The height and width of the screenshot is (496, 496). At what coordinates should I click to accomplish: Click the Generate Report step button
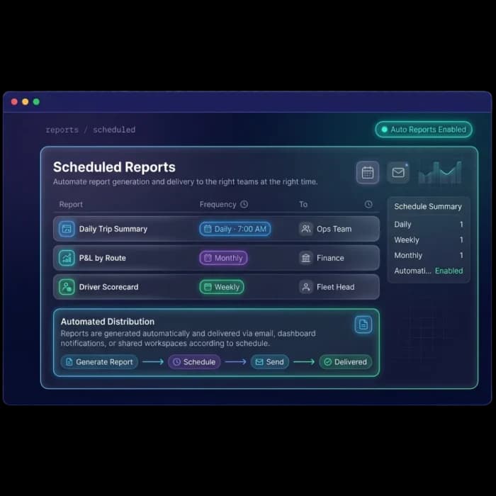coord(99,362)
